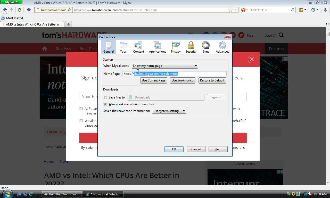The image size is (330, 198).
Task: Open the bookmarks menu toolbar button
Action: pos(303,10)
